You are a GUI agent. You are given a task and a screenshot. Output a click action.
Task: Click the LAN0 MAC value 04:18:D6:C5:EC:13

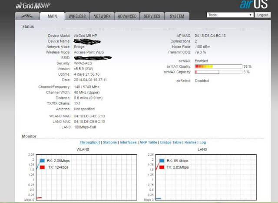(x=89, y=122)
